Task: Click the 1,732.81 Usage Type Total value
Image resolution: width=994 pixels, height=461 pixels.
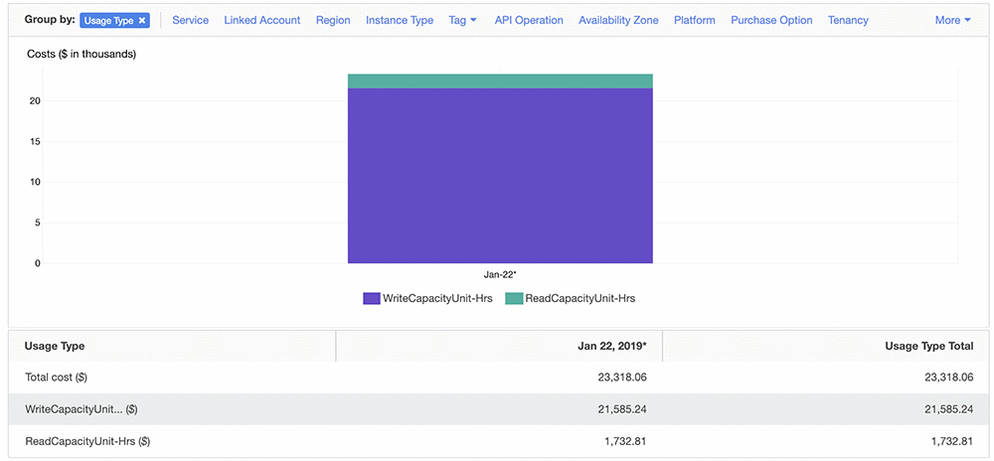Action: coord(953,441)
